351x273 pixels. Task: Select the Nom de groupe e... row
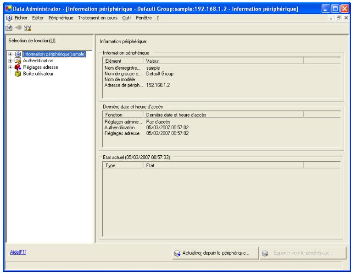[222, 73]
